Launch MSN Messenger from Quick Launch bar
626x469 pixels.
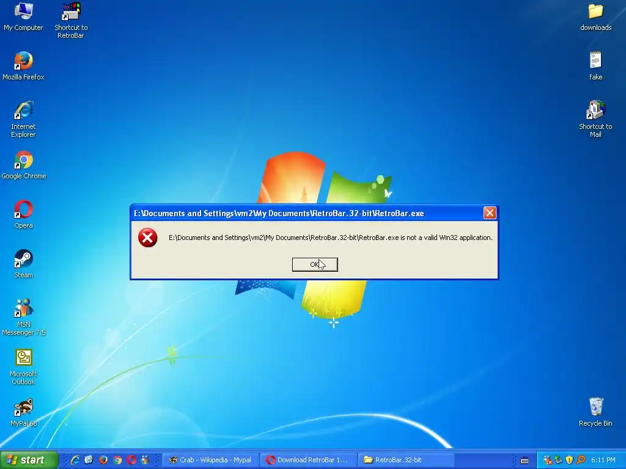click(145, 460)
